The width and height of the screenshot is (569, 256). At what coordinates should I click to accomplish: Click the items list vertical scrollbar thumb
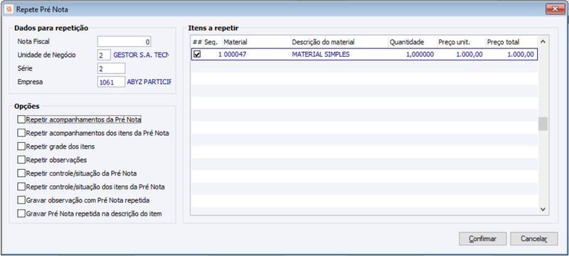coord(543,124)
